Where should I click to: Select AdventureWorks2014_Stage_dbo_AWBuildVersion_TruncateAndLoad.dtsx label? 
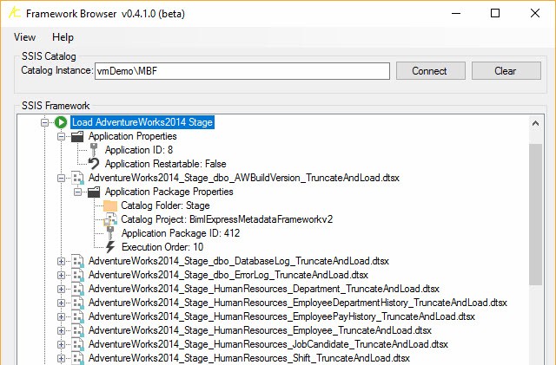click(244, 178)
